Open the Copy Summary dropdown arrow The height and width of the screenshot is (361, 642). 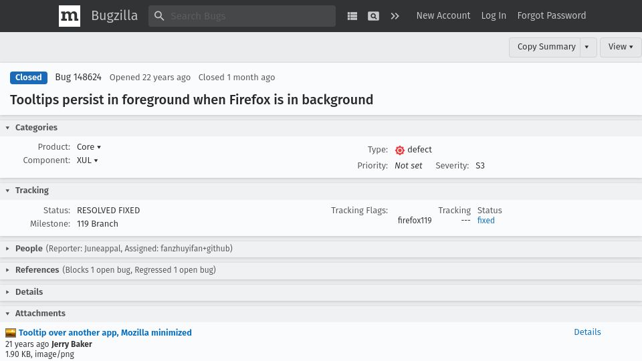(587, 47)
